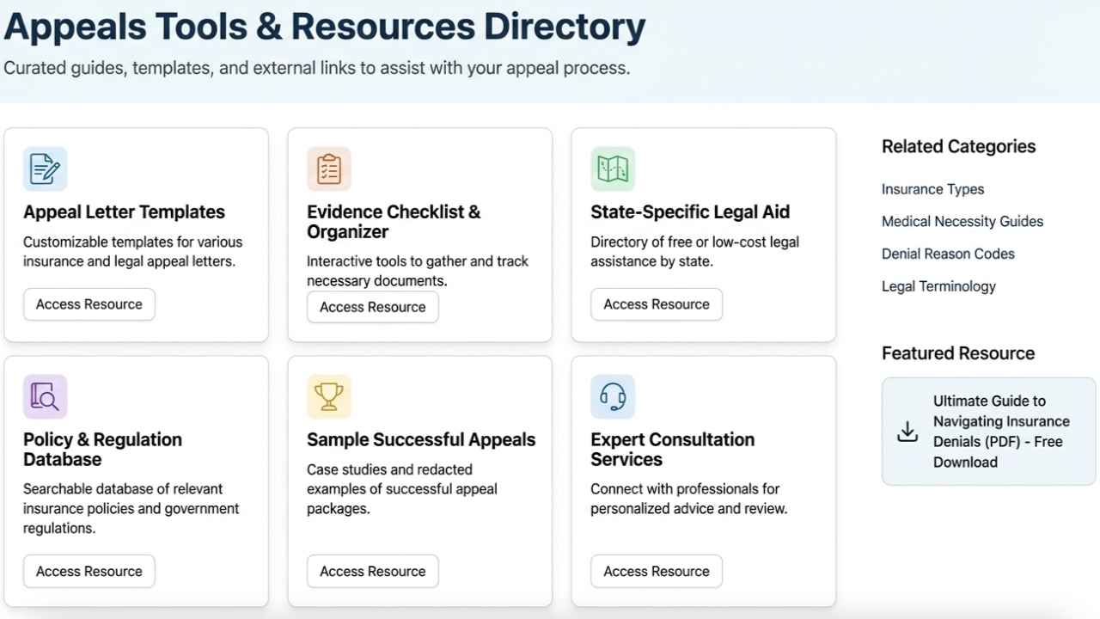1100x619 pixels.
Task: Open the Legal Terminology link
Action: pos(938,285)
